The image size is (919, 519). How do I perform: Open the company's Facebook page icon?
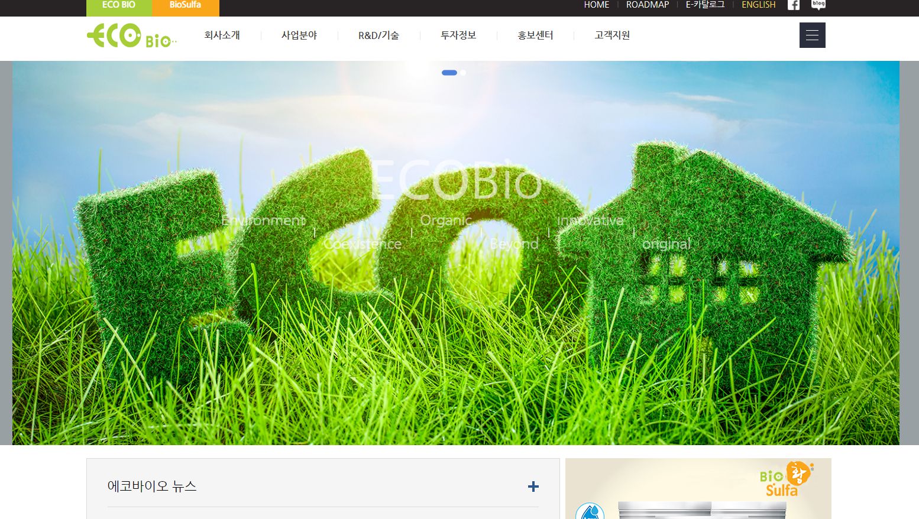[x=793, y=5]
